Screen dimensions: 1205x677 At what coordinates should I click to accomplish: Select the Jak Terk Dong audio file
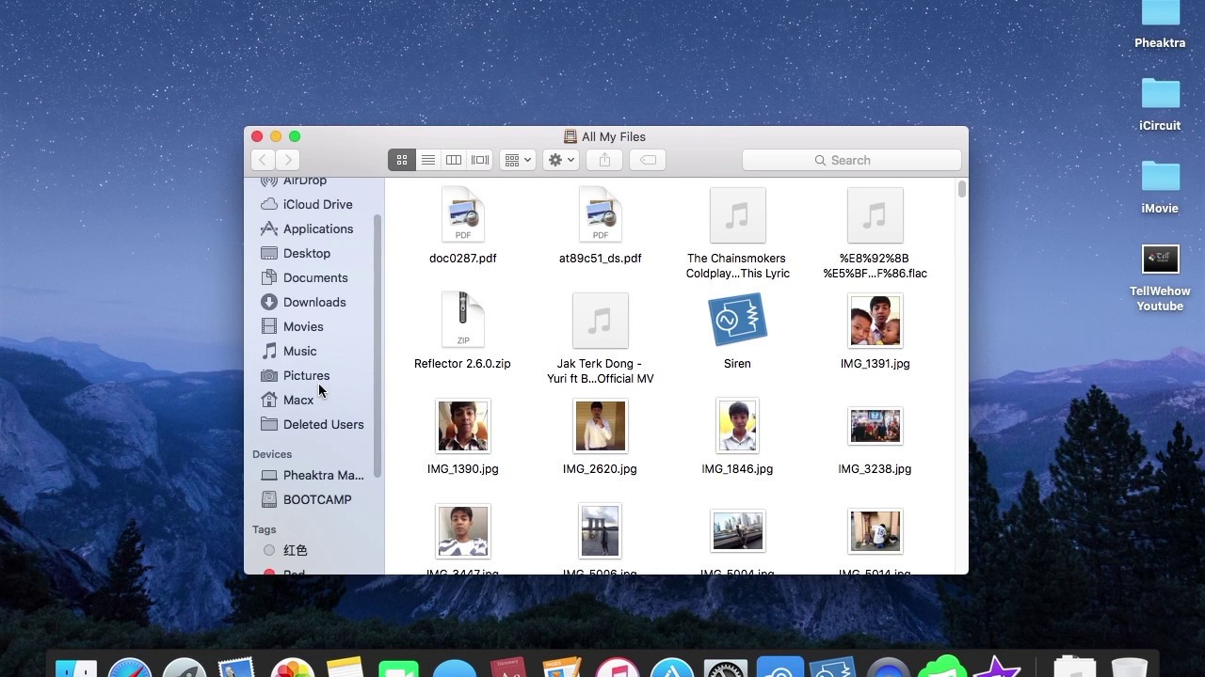click(x=600, y=320)
